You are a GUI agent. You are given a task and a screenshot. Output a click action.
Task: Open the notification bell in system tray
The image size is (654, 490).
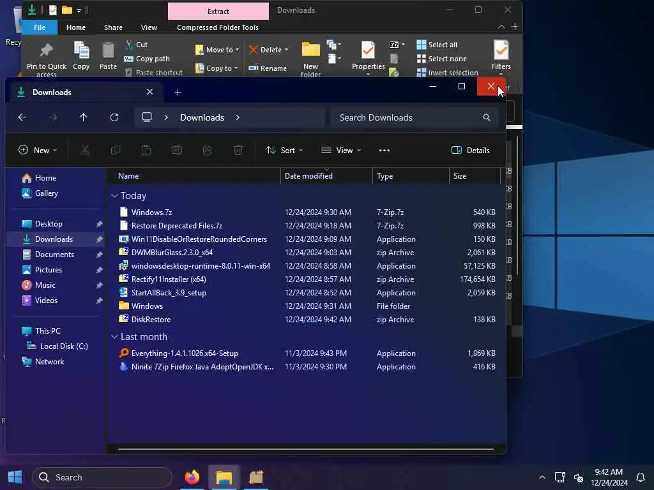click(x=641, y=477)
